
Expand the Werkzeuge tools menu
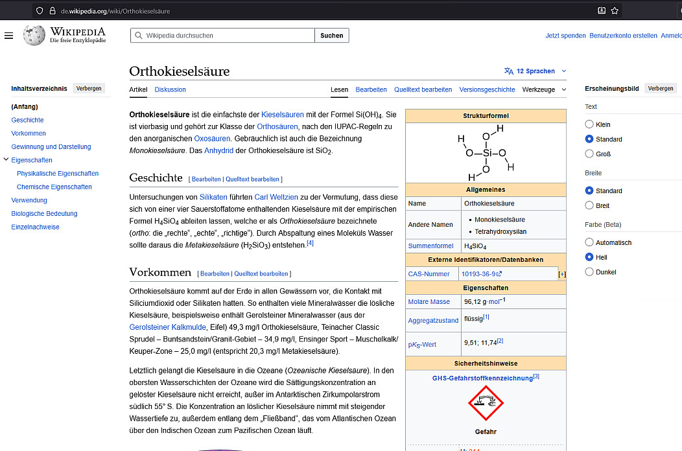544,89
